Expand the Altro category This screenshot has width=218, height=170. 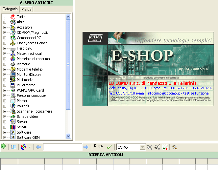click(x=5, y=22)
